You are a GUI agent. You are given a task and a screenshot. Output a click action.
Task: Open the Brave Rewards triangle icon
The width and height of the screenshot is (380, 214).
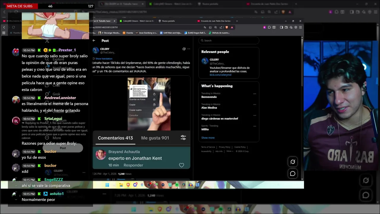[x=232, y=27]
